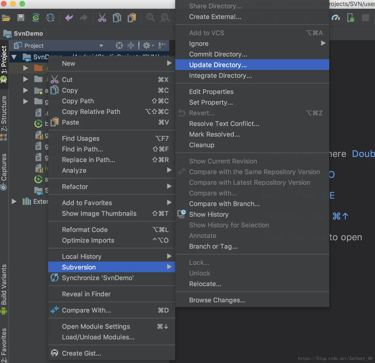Choose Cut from context menu
The width and height of the screenshot is (375, 363).
coord(111,80)
